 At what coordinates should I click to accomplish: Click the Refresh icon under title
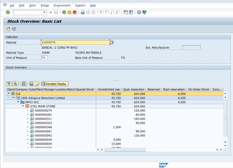click(x=14, y=29)
